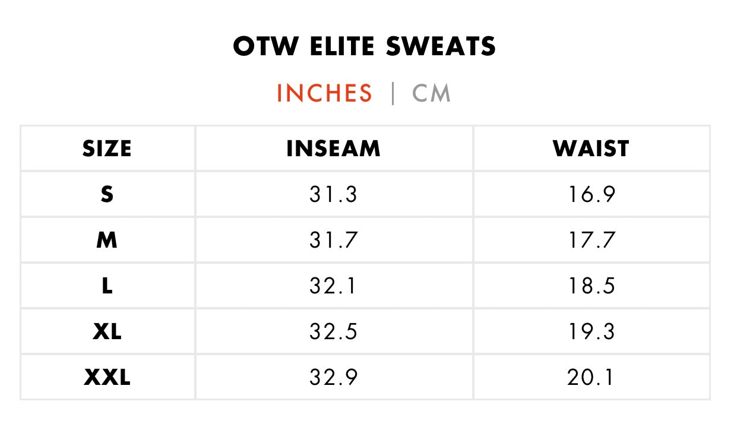734x436 pixels.
Task: Click the 32.9 inseam value
Action: click(333, 377)
